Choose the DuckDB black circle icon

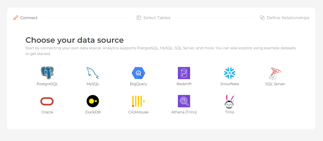(x=93, y=101)
